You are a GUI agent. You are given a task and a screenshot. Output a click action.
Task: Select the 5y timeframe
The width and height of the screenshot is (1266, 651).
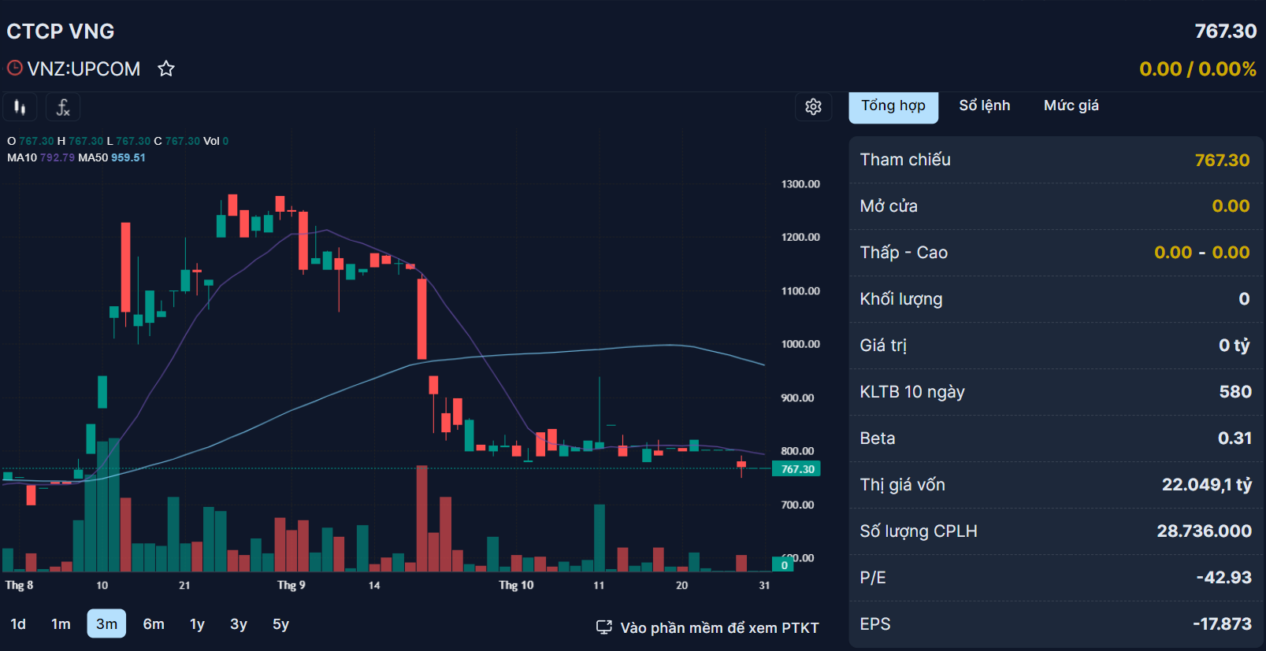click(x=280, y=624)
